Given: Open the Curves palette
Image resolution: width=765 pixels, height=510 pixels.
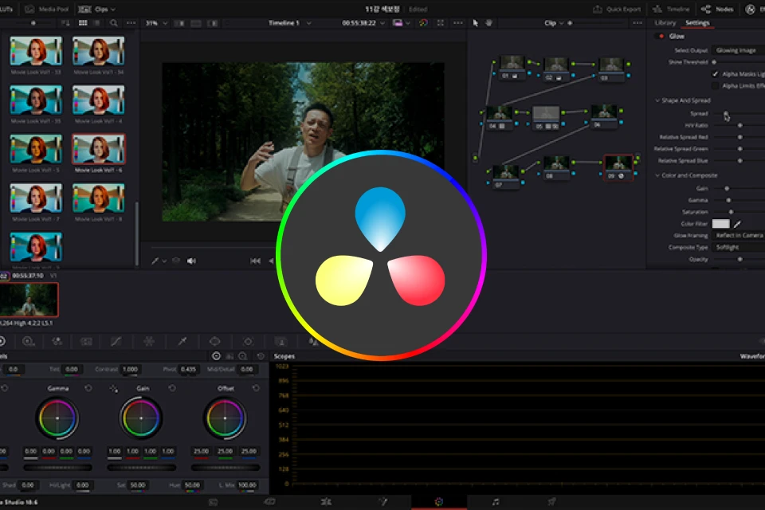Looking at the screenshot, I should pos(116,342).
